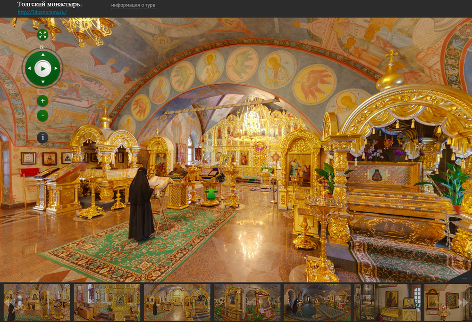Collapse the thumbnail strip with the minimize dash

464,279
